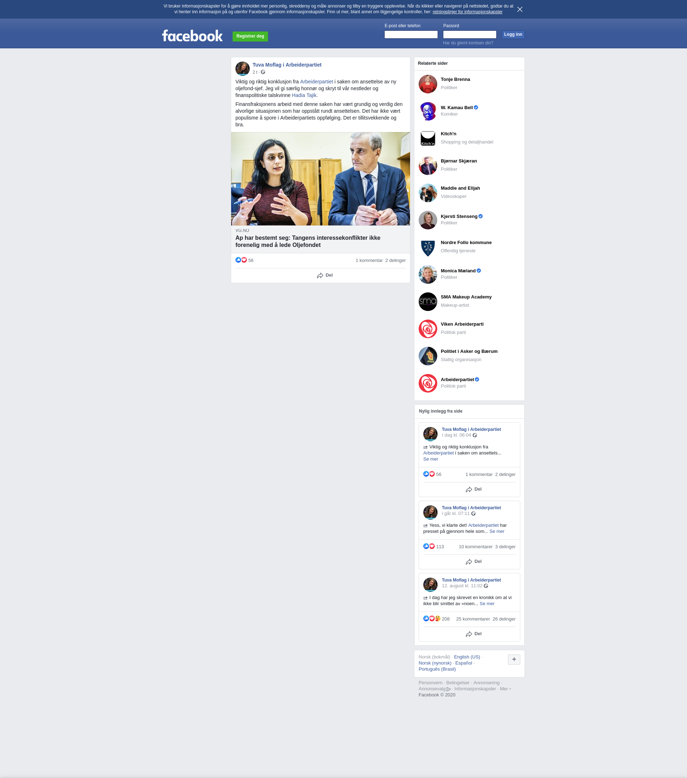Open the VG article photo thumbnail
687x778 pixels.
[320, 179]
